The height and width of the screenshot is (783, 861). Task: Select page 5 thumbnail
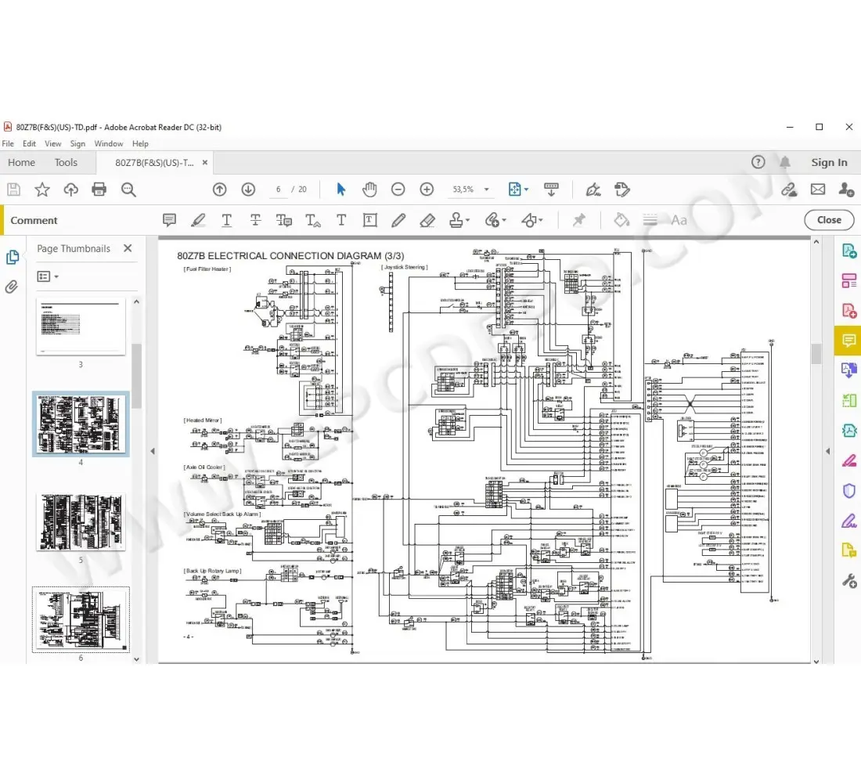(81, 522)
